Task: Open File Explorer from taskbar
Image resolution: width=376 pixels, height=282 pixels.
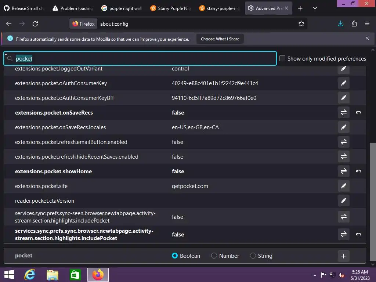Action: [x=53, y=275]
